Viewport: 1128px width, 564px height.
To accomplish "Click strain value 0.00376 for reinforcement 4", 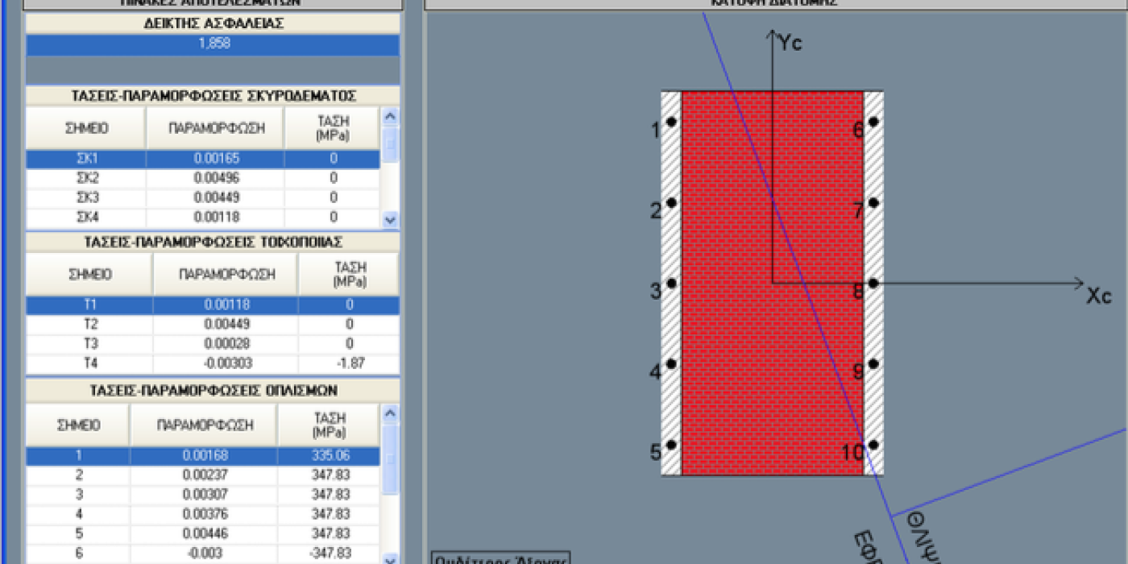I will click(x=204, y=514).
